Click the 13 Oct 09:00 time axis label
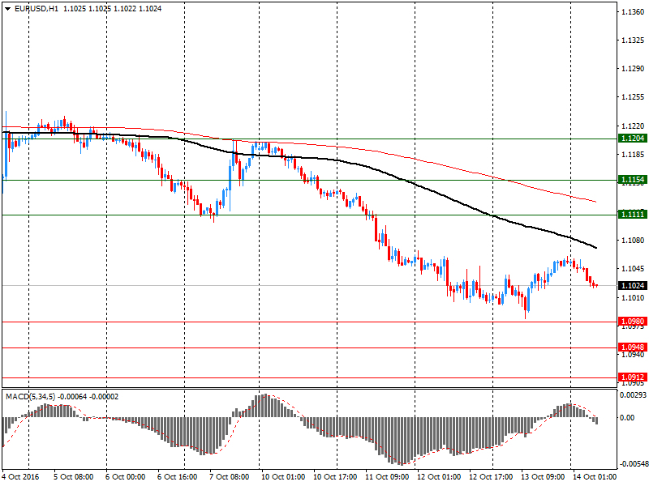Image resolution: width=649 pixels, height=486 pixels. pyautogui.click(x=543, y=477)
